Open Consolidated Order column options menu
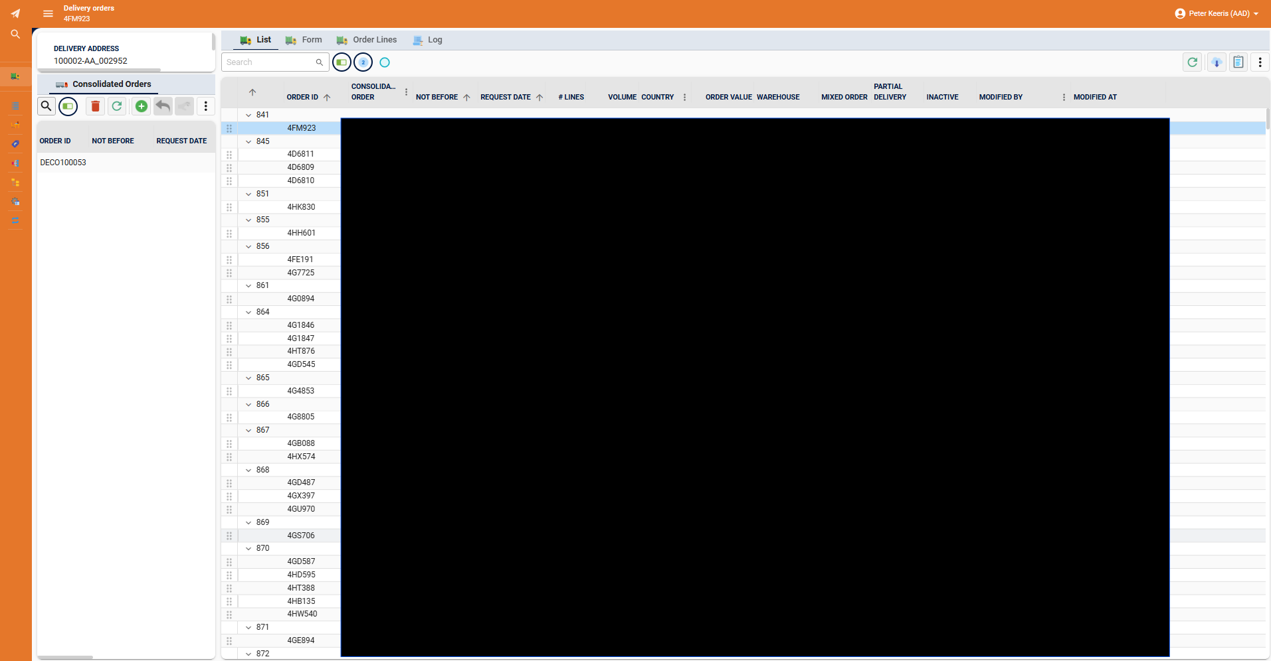This screenshot has width=1271, height=661. click(406, 92)
